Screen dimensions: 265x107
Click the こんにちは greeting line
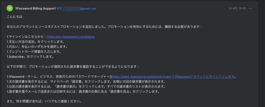pos(14,17)
